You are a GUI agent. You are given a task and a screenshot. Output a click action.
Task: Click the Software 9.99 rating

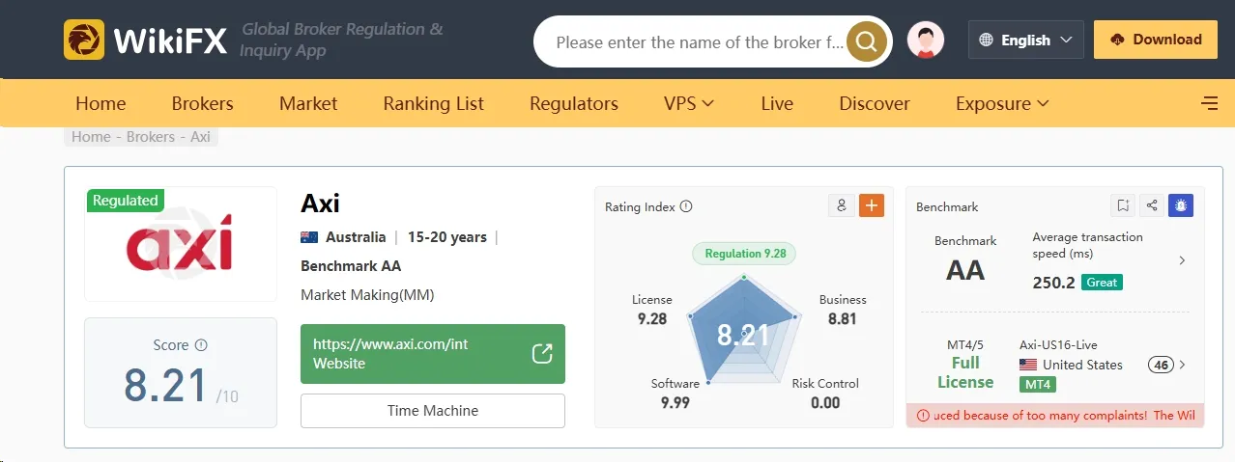675,394
